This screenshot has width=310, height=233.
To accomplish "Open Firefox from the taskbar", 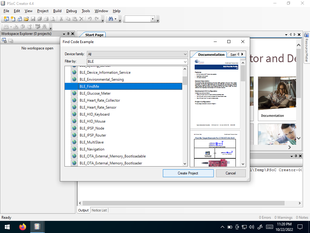I will pyautogui.click(x=22, y=227).
